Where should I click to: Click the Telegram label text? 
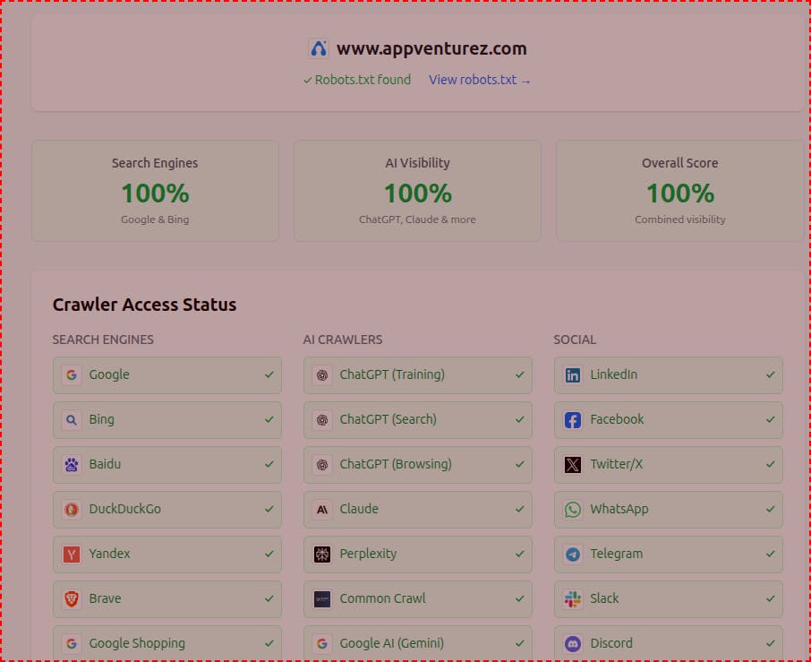click(x=617, y=554)
